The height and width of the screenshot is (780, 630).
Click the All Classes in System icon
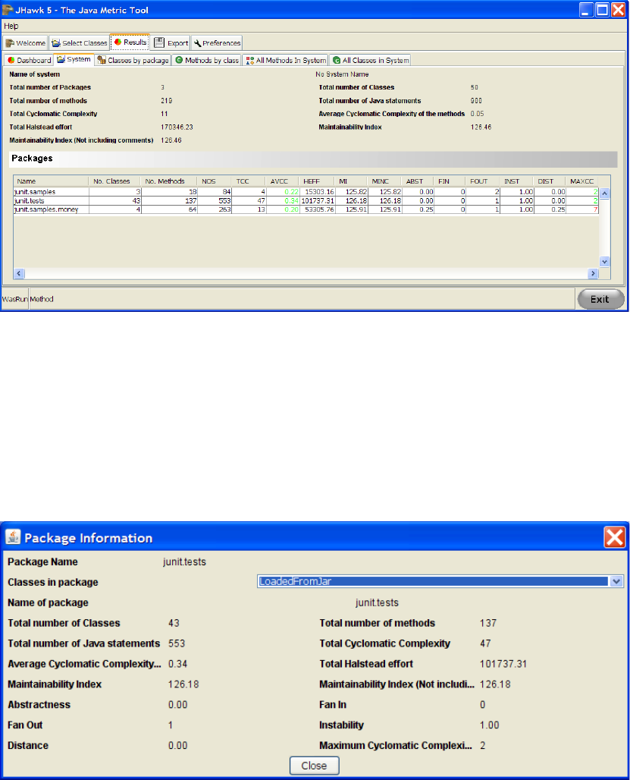click(337, 60)
